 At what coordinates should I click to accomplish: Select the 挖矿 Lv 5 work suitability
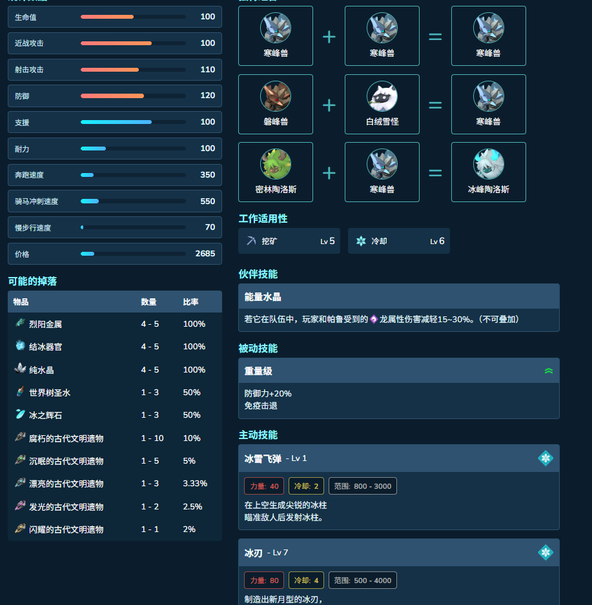289,241
